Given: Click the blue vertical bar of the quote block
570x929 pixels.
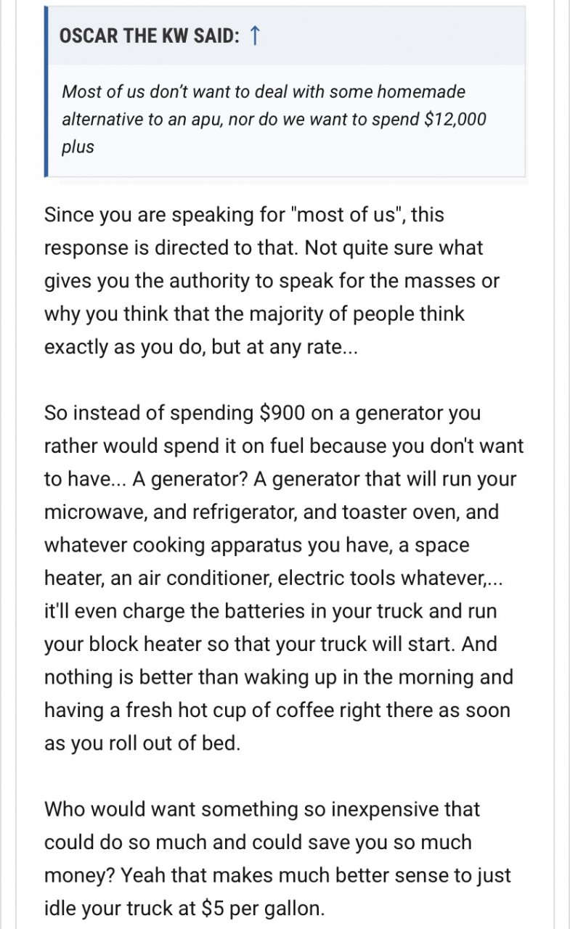Looking at the screenshot, I should [x=46, y=92].
